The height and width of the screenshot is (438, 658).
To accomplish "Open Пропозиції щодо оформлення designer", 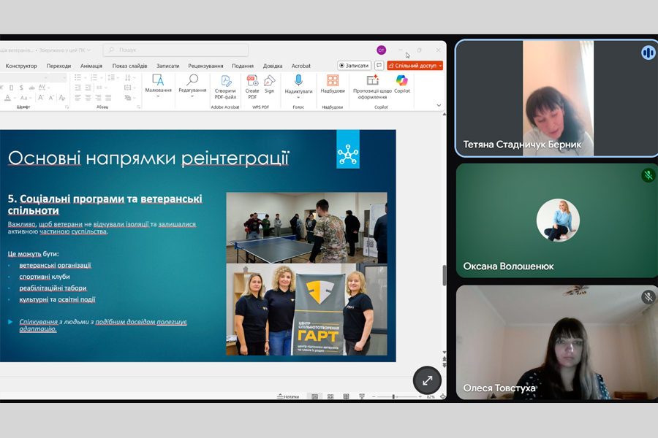I will tap(372, 87).
